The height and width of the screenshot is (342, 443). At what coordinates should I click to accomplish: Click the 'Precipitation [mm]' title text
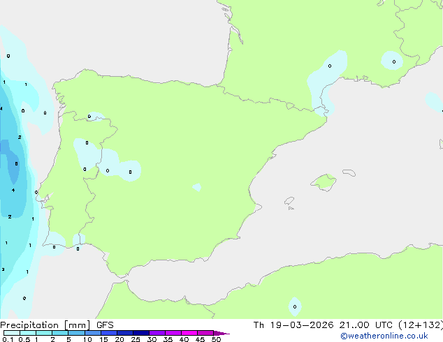(x=45, y=325)
